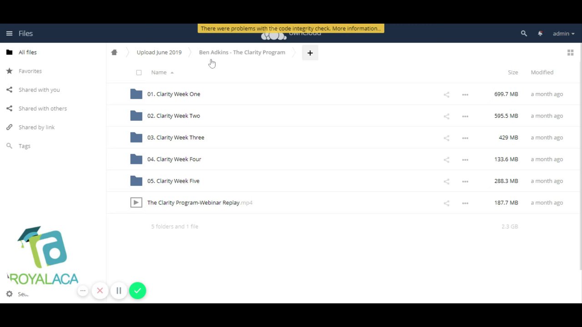Click the page vertical scrollbar

pyautogui.click(x=580, y=157)
